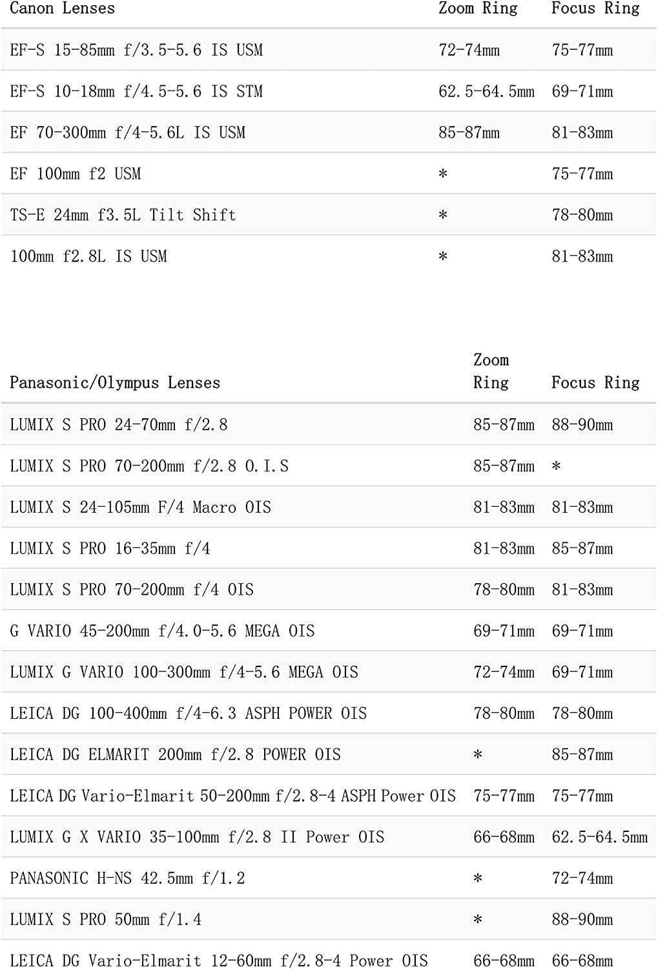Select the EF 70-300mm f/4-5.6L IS USM entry
The height and width of the screenshot is (969, 658).
tap(128, 133)
